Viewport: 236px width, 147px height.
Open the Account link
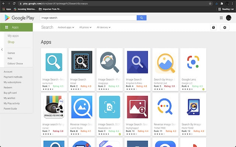click(8, 72)
